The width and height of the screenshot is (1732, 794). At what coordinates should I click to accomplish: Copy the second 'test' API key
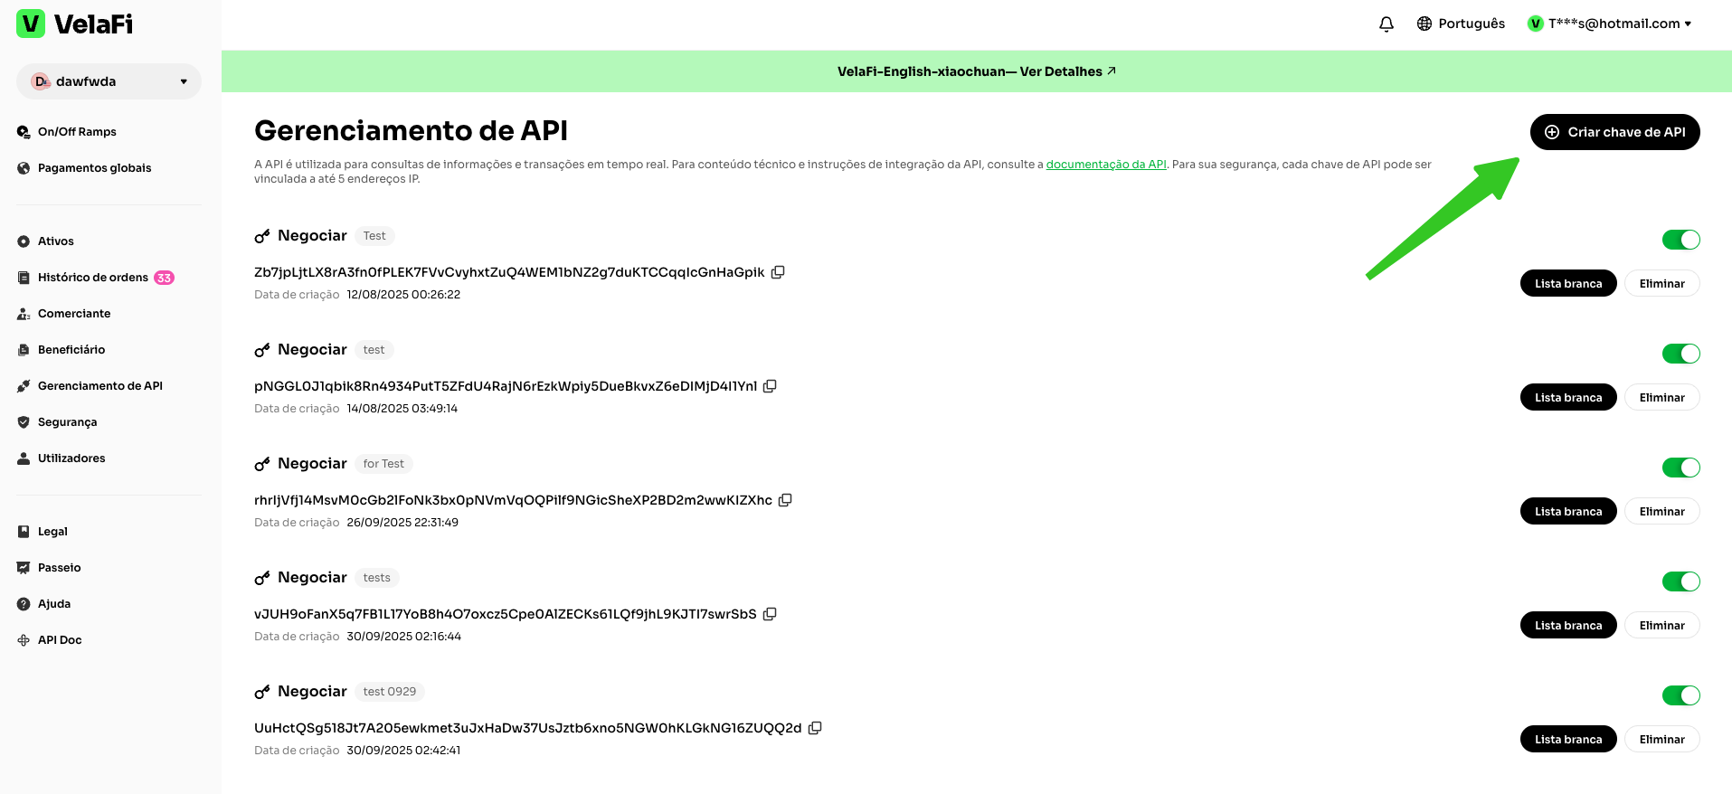tap(770, 386)
